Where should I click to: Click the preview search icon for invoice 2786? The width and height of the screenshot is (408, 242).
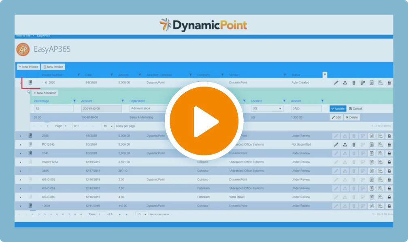pyautogui.click(x=380, y=136)
